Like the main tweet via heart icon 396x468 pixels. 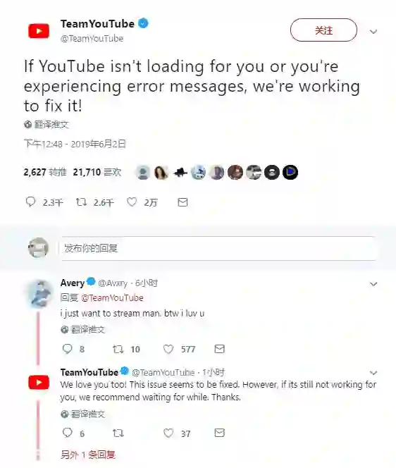132,202
